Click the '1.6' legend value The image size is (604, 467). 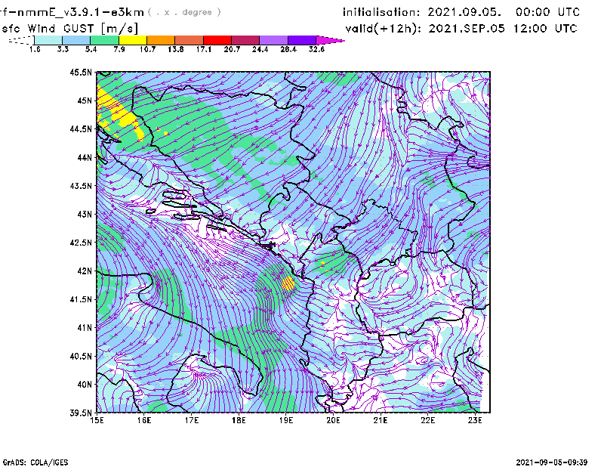tap(35, 49)
